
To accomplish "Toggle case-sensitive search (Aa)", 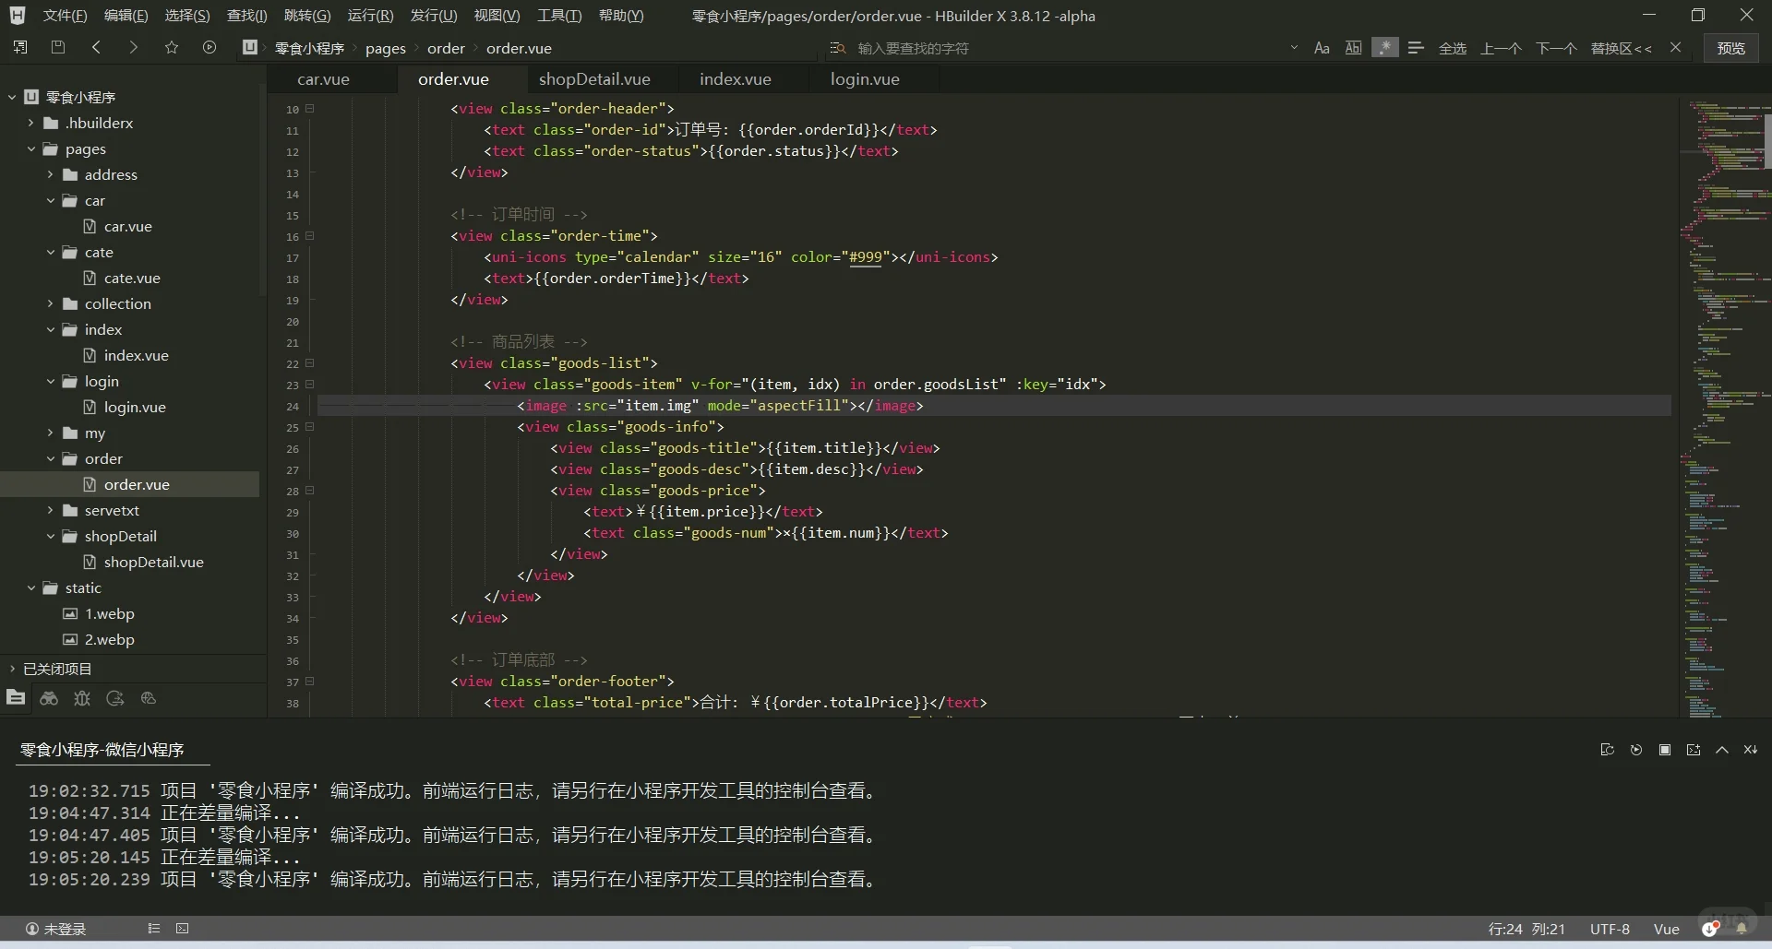I will pyautogui.click(x=1322, y=48).
